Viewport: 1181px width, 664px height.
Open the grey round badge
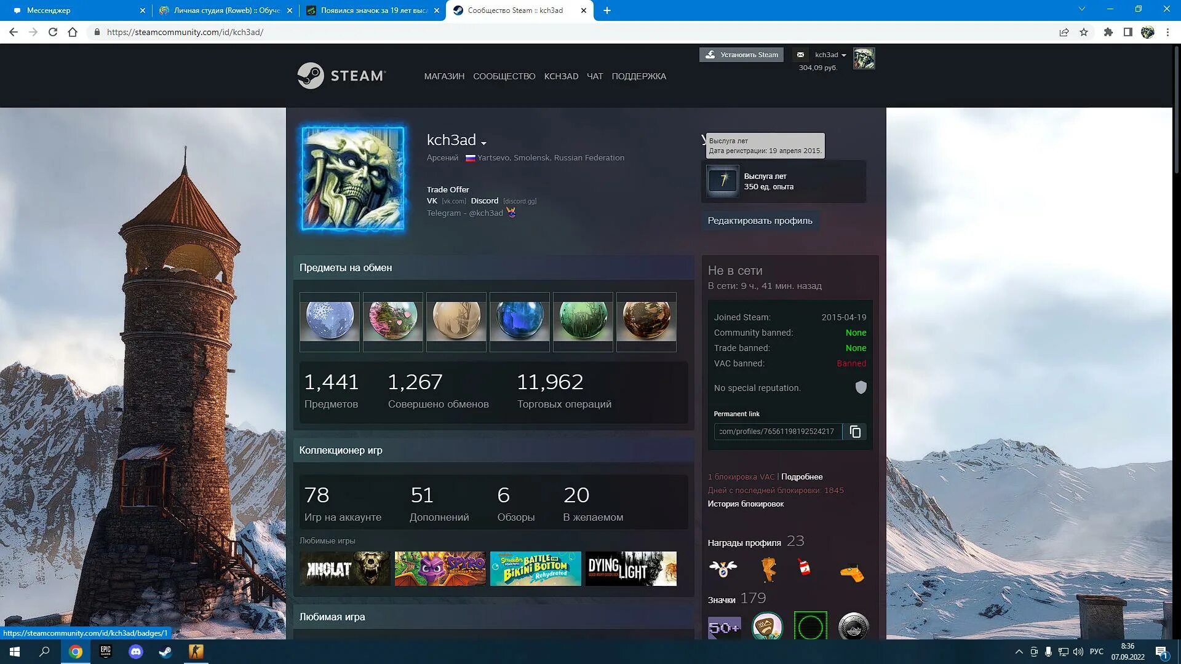tap(853, 626)
